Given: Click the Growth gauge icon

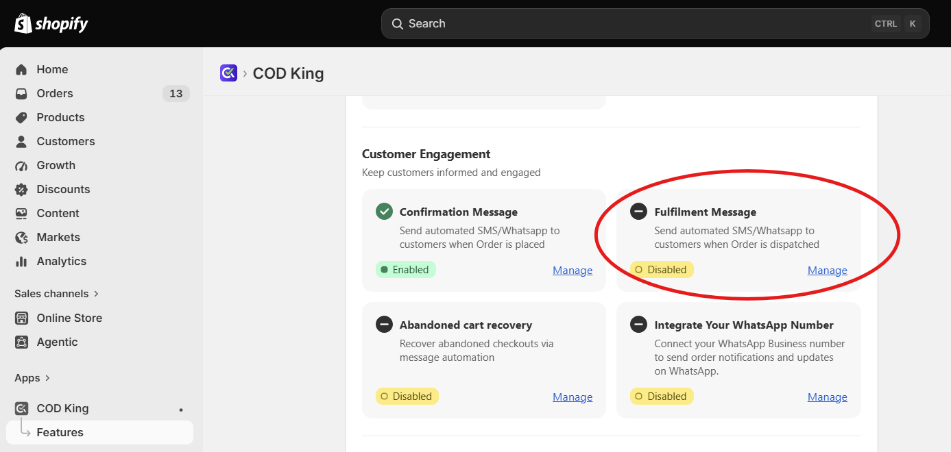Looking at the screenshot, I should [21, 166].
